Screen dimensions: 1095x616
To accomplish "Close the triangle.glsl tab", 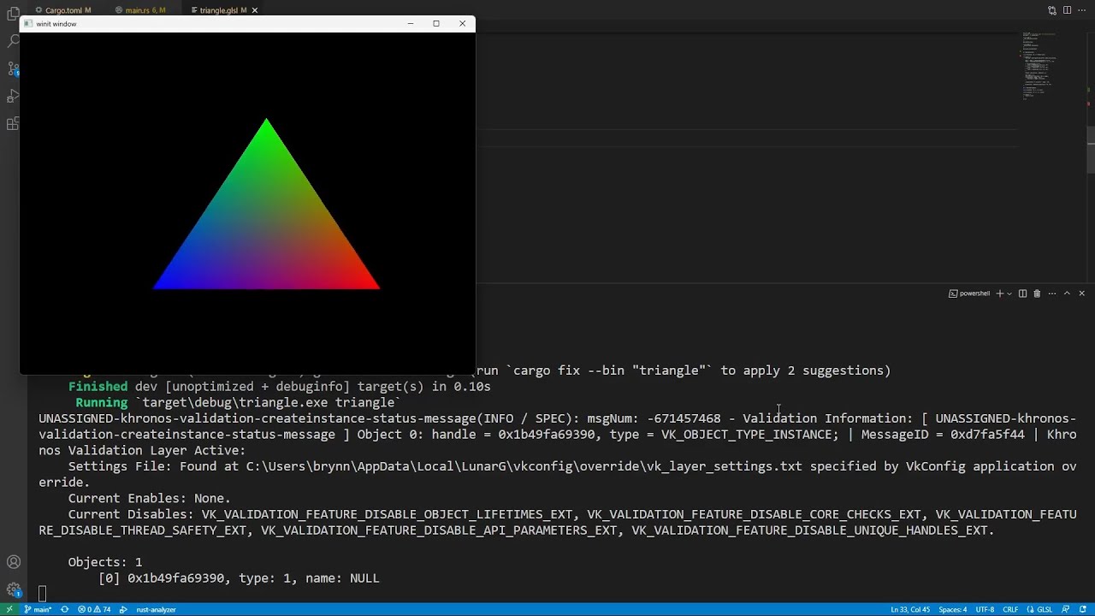I will tap(255, 10).
